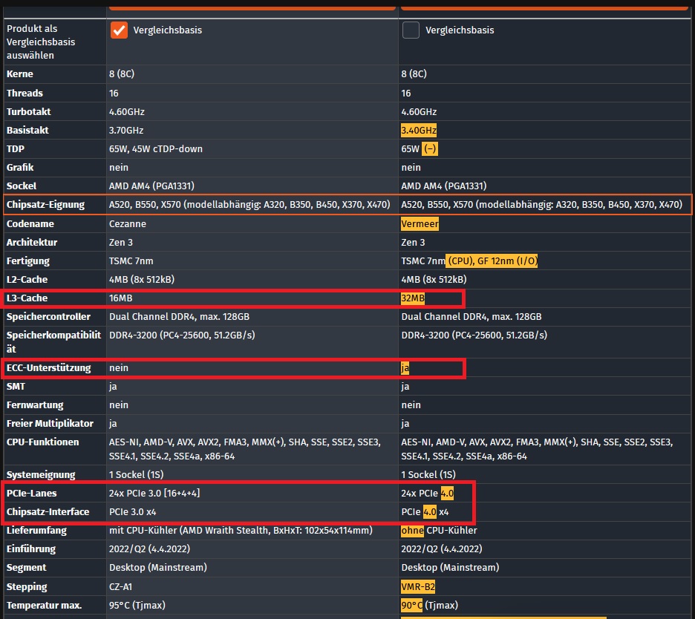This screenshot has height=619, width=695.
Task: Click the Segment row label
Action: 26,568
